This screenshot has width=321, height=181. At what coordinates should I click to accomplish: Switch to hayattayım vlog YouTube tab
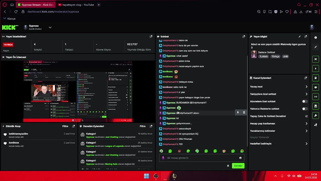[76, 5]
